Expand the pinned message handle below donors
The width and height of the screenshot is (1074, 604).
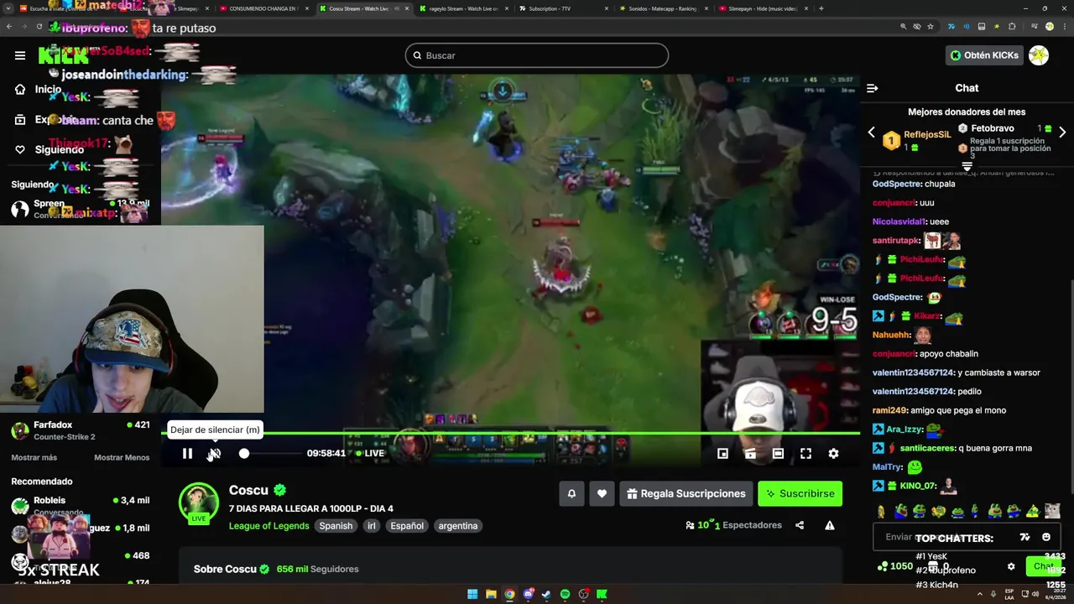click(967, 166)
